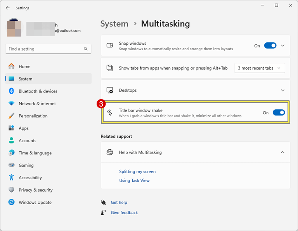Click the Get help icon
The image size is (298, 231).
coord(103,202)
